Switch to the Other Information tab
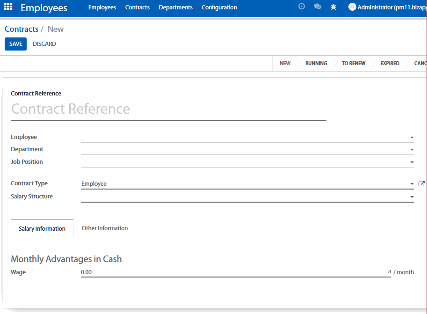 (105, 228)
